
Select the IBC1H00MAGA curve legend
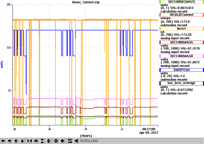point(182,42)
